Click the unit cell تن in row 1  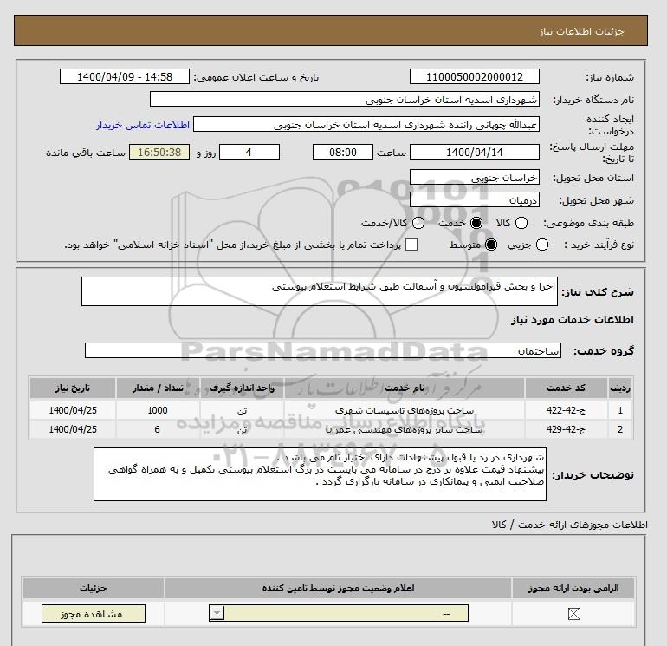[x=242, y=410]
